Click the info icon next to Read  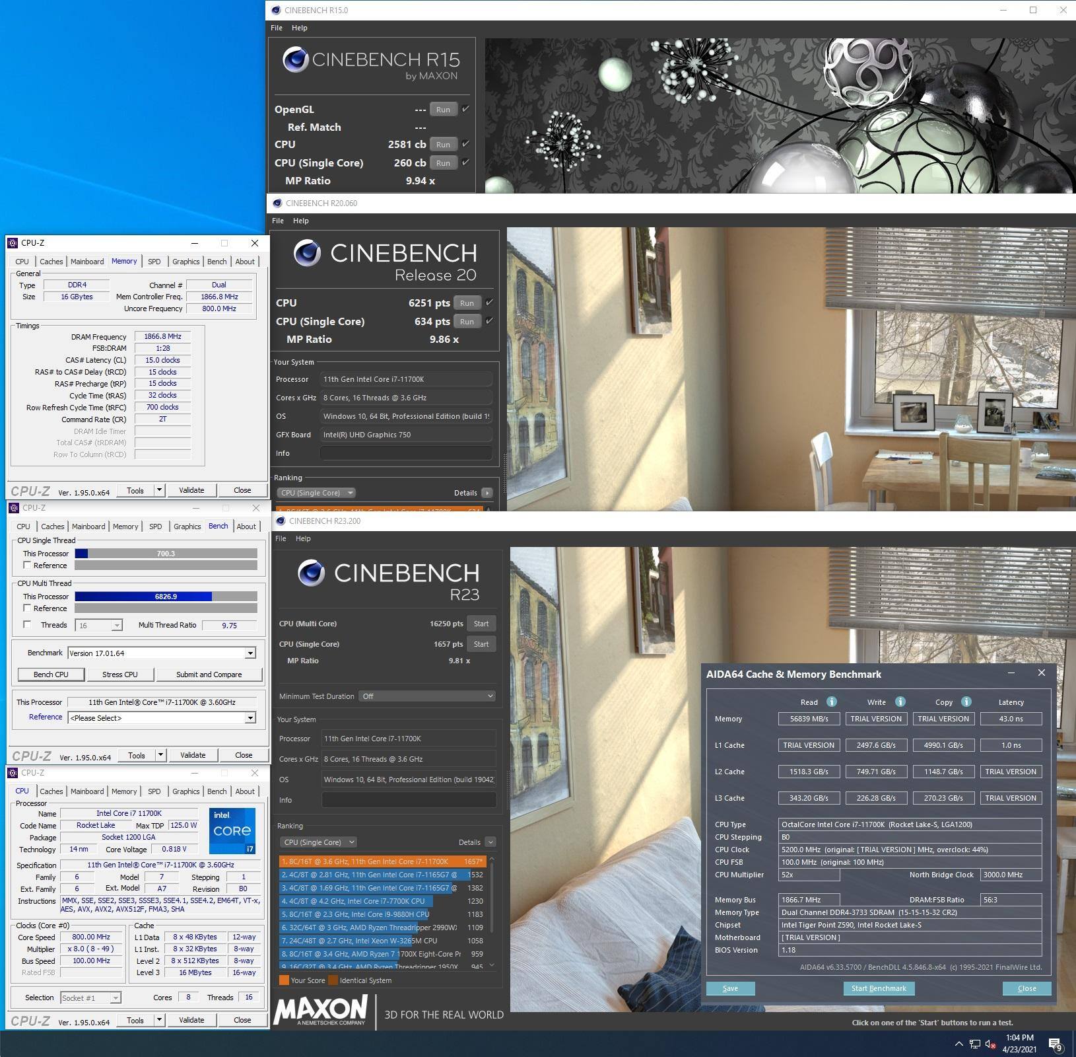(832, 702)
